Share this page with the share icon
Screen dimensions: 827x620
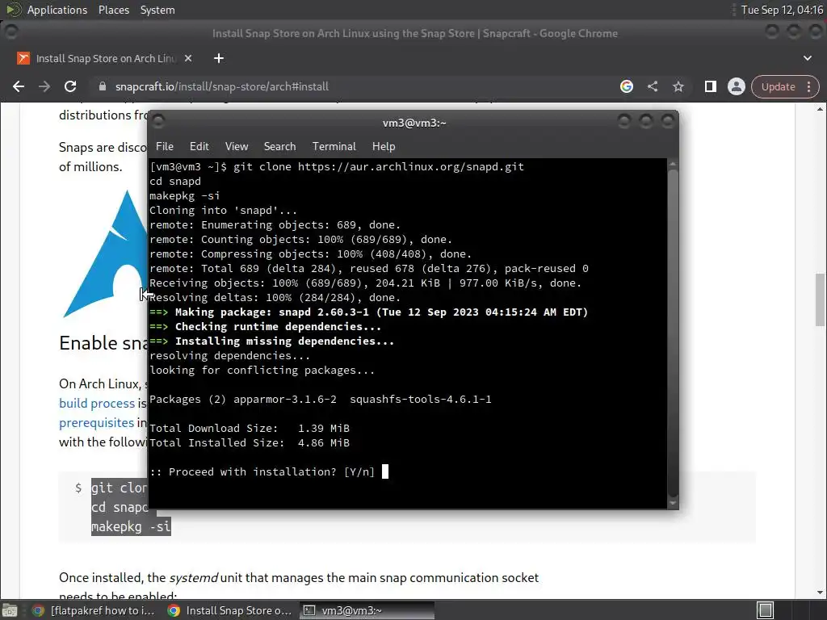653,86
